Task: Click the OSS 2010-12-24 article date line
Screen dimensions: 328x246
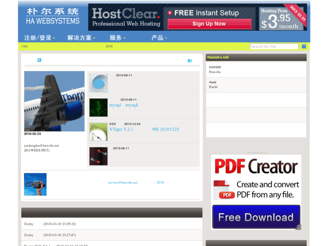Action: pyautogui.click(x=125, y=124)
